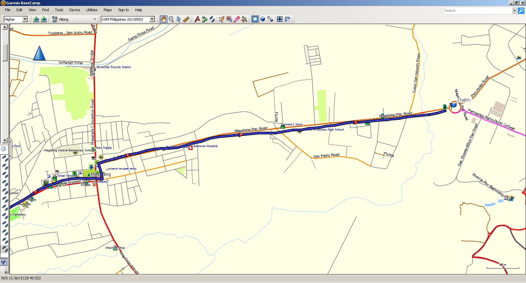Click the START flag waypoint on map
526x283 pixels.
pyautogui.click(x=454, y=105)
